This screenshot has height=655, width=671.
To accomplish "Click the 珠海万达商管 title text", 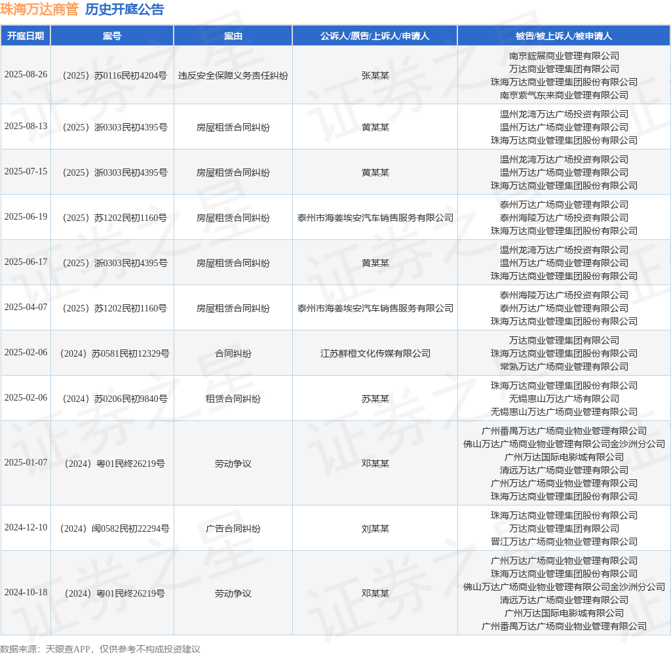I will click(x=39, y=9).
